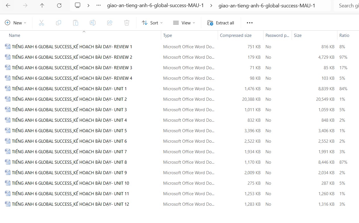Click the This PC monitor icon
The width and height of the screenshot is (359, 223).
77,6
